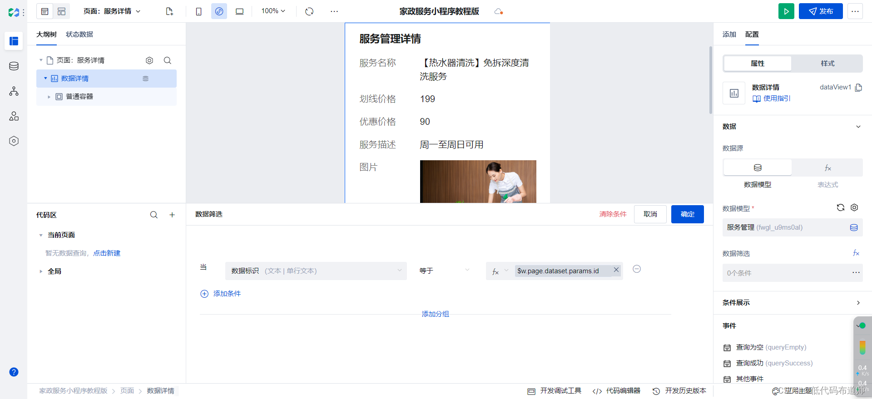Click the fx icon beside 数据筛选 label
Screen dimensions: 872x399
[856, 253]
